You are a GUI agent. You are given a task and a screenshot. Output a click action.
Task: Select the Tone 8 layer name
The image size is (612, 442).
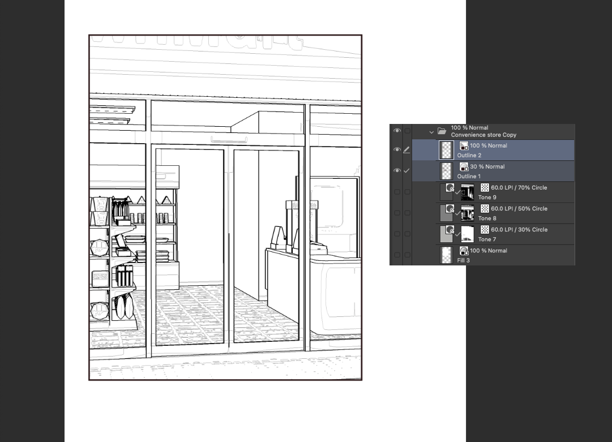point(487,218)
